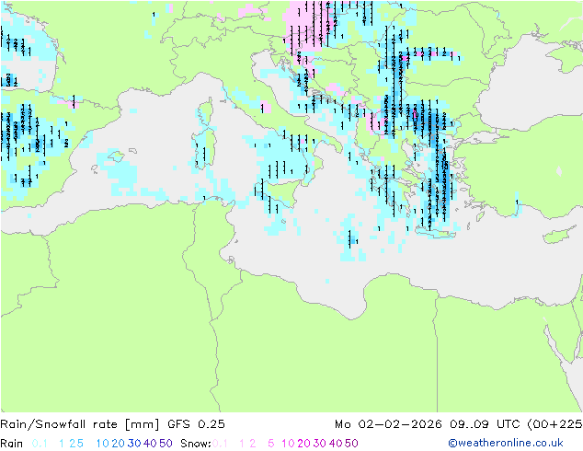Click the "09..09 UTC" time label
Screen dimensions: 583x451
[485, 424]
